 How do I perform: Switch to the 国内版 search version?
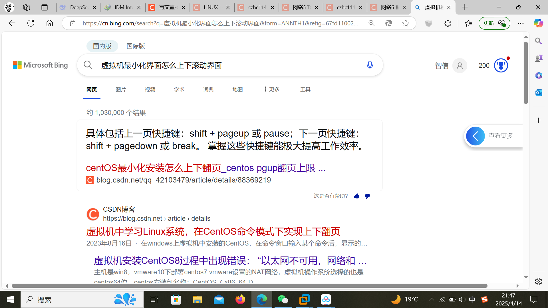102,46
